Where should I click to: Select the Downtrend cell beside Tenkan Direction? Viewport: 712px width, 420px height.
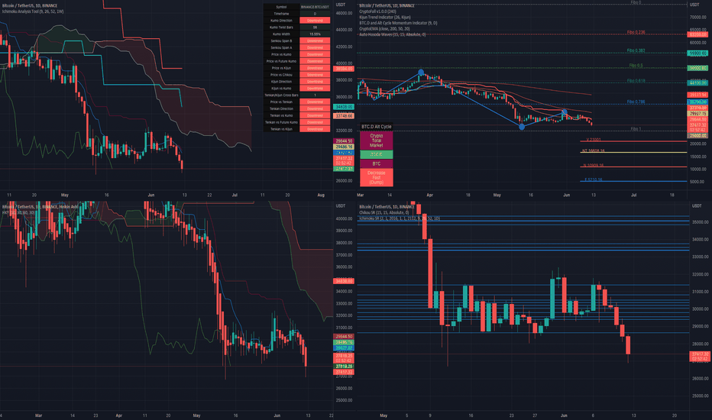(x=315, y=109)
